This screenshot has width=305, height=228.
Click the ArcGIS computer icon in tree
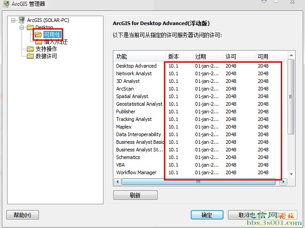click(21, 20)
